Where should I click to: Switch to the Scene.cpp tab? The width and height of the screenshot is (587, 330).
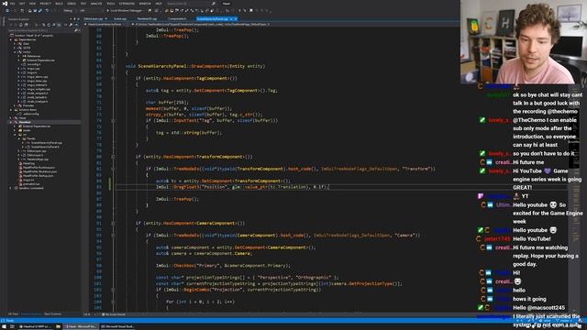(120, 18)
